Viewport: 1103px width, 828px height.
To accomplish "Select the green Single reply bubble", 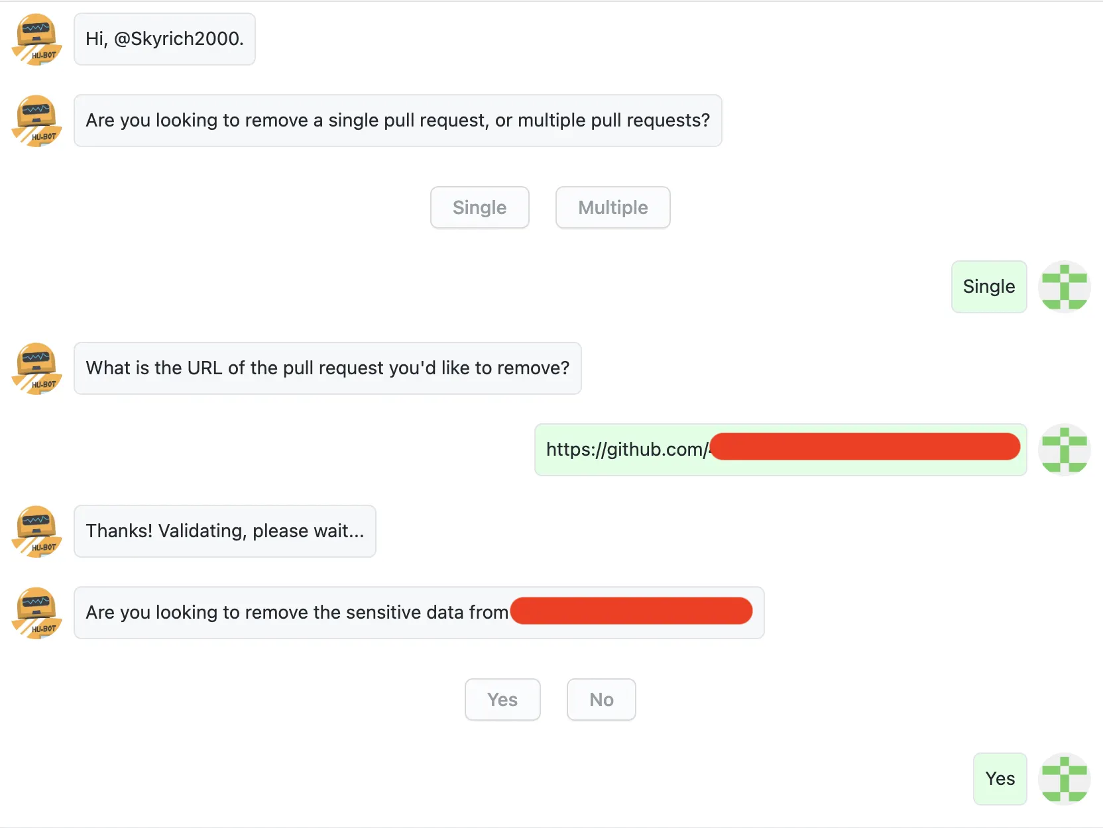I will [x=989, y=287].
